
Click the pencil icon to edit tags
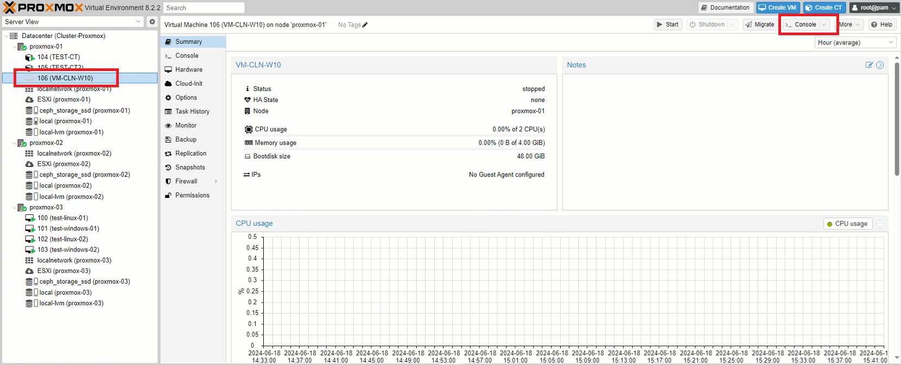(x=365, y=25)
